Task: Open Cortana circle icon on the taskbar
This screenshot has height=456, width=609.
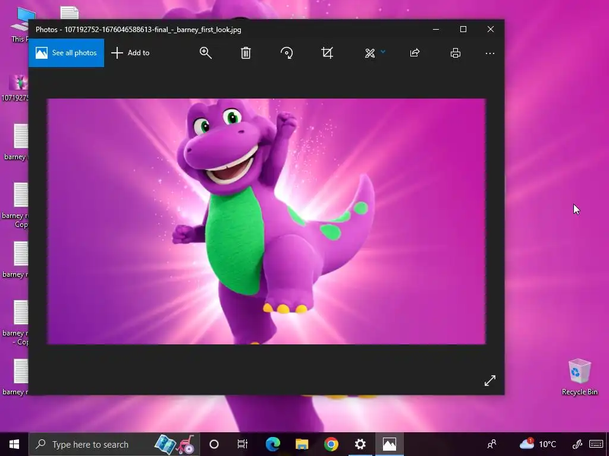Action: tap(214, 444)
